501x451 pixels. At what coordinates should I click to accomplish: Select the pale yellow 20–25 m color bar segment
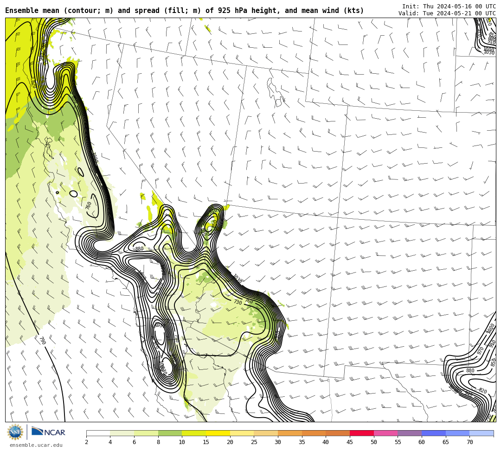(x=242, y=433)
